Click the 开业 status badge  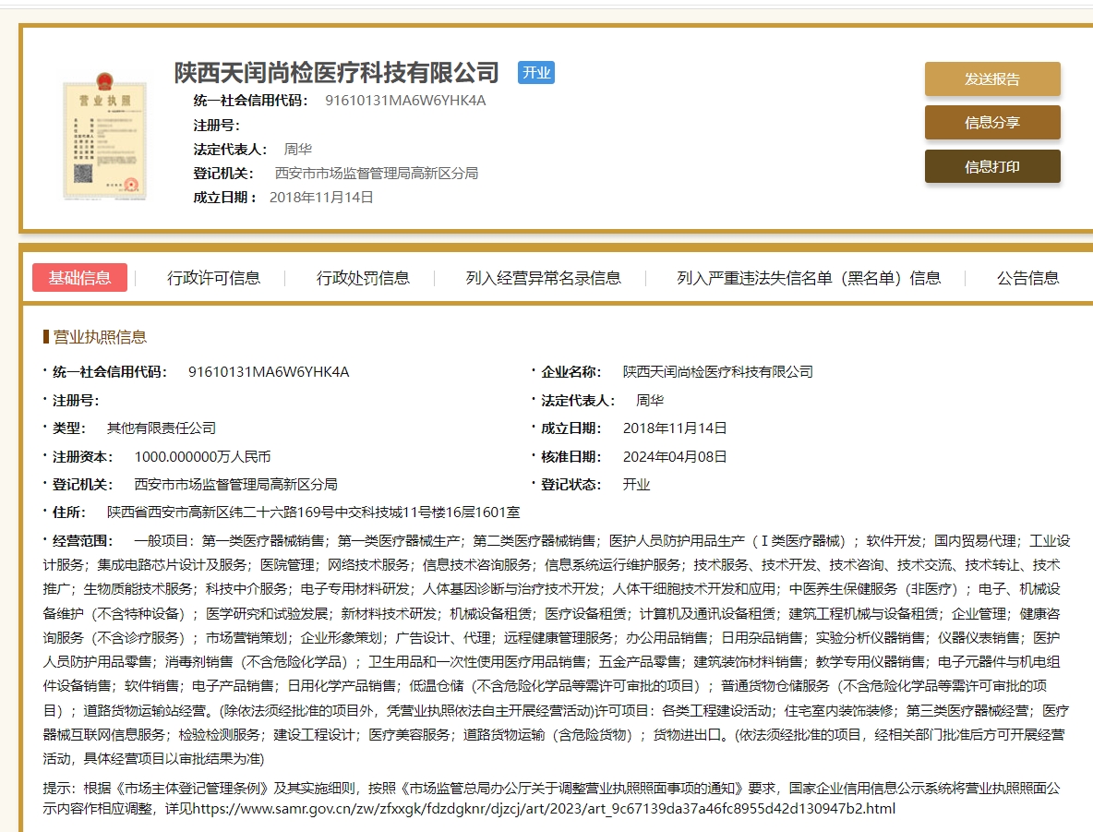(x=536, y=73)
